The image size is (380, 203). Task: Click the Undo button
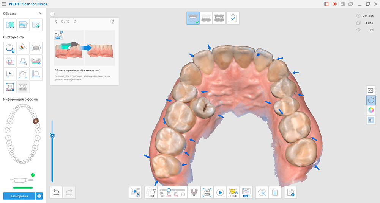click(x=56, y=192)
